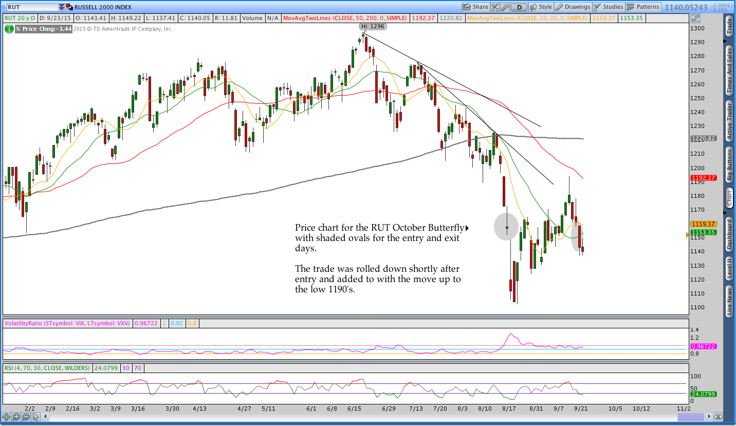Image resolution: width=736 pixels, height=426 pixels.
Task: Open the Live News side tab
Action: (729, 301)
